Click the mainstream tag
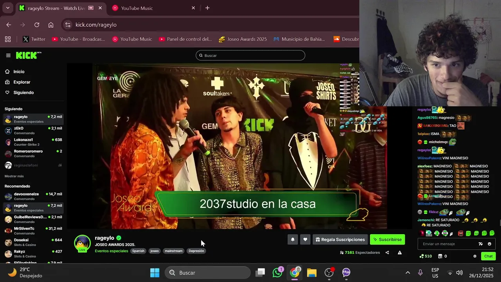This screenshot has height=282, width=501. [173, 251]
